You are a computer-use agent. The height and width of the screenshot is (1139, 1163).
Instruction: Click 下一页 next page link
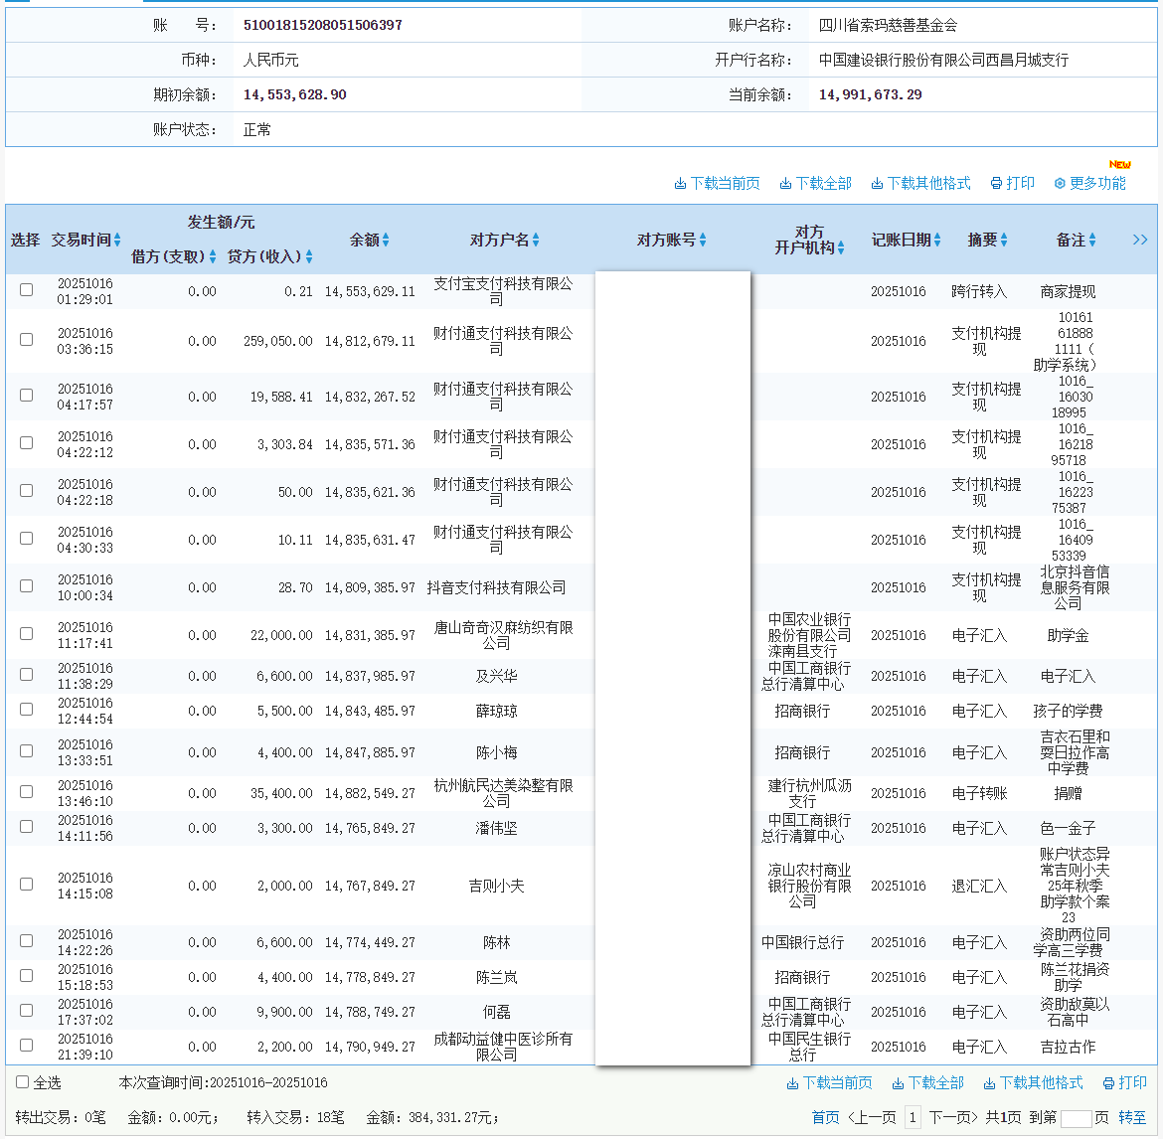[x=951, y=1117]
